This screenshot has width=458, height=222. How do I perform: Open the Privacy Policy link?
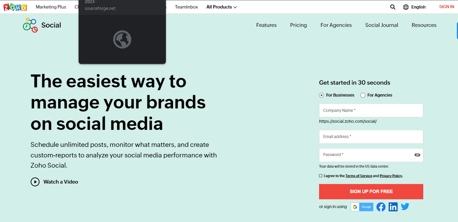point(391,176)
